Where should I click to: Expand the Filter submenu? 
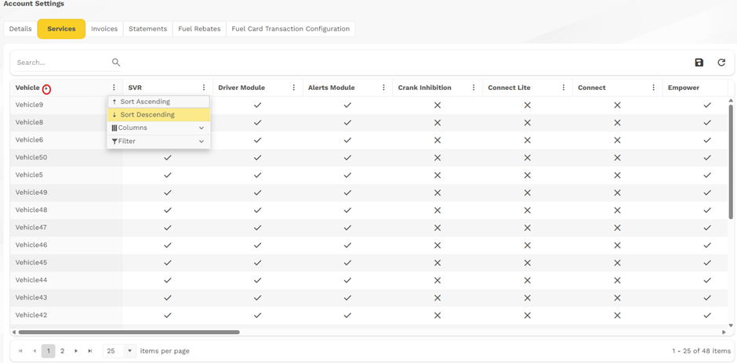tap(158, 141)
